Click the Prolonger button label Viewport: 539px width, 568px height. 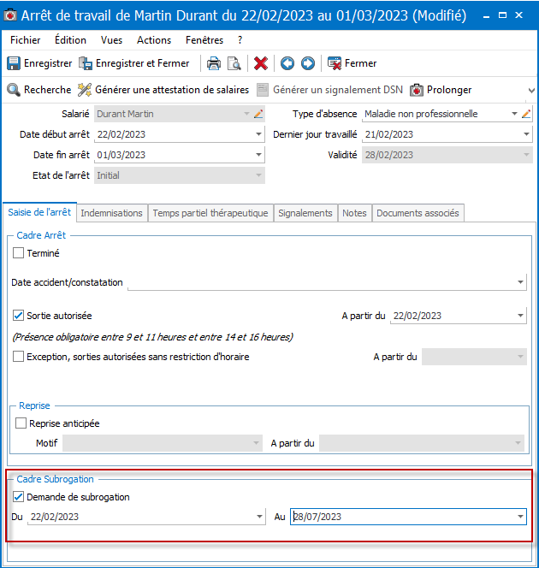[x=449, y=90]
